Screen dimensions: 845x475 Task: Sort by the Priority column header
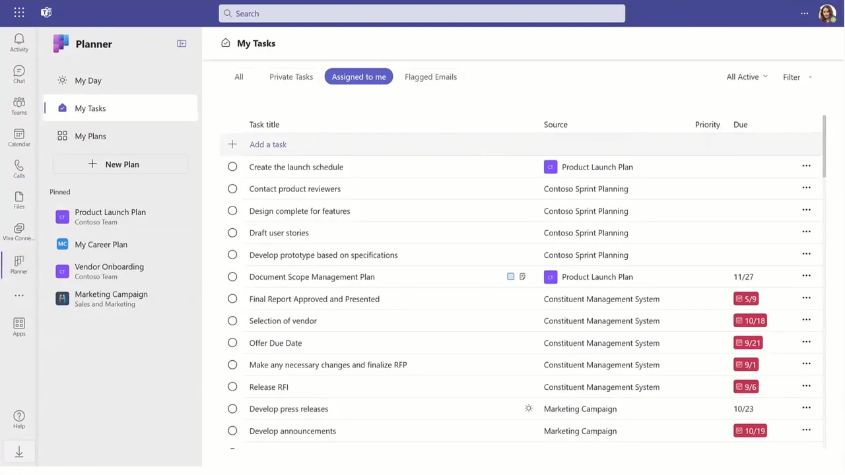click(707, 125)
